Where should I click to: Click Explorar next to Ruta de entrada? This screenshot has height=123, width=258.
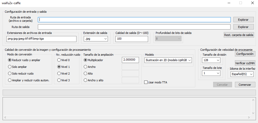243,20
